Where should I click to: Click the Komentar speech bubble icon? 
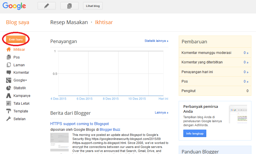[9, 73]
